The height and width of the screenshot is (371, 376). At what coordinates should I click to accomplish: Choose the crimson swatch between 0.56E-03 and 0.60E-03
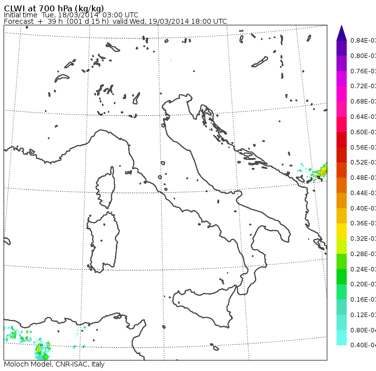(x=341, y=140)
